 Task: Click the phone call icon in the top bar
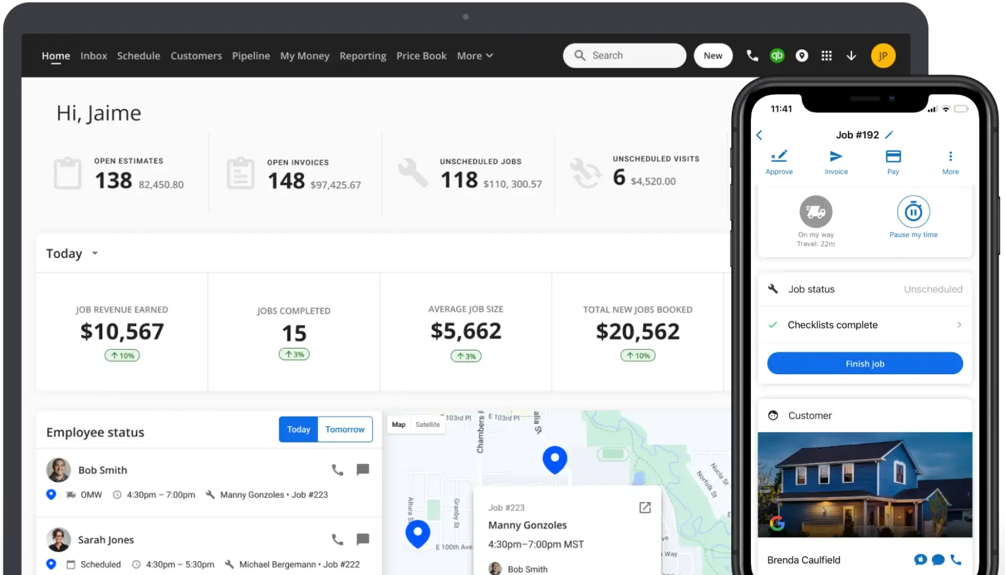click(x=752, y=55)
